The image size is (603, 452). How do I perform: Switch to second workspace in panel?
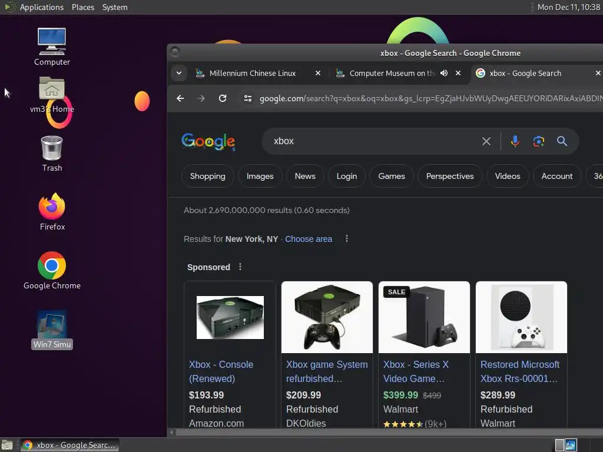571,445
